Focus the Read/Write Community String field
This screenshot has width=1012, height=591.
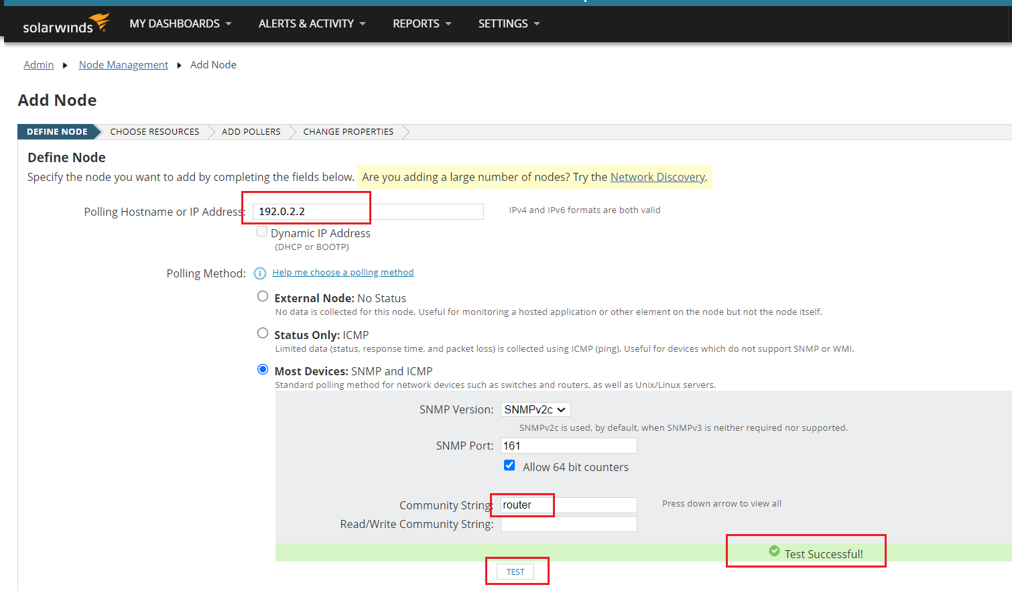point(568,524)
